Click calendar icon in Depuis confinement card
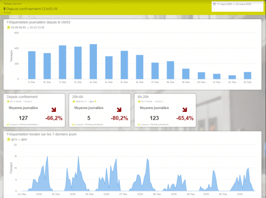The image size is (266, 198). 8,102
